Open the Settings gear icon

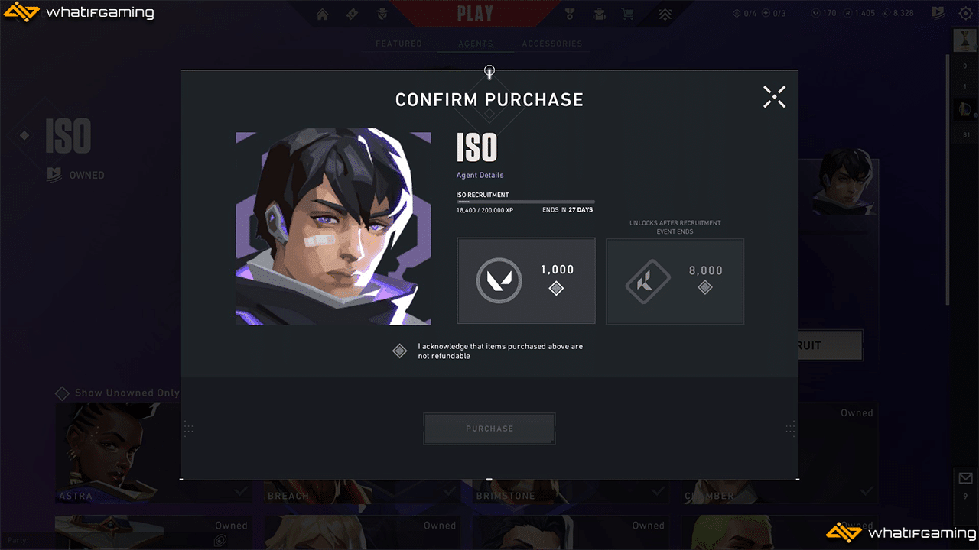tap(965, 13)
